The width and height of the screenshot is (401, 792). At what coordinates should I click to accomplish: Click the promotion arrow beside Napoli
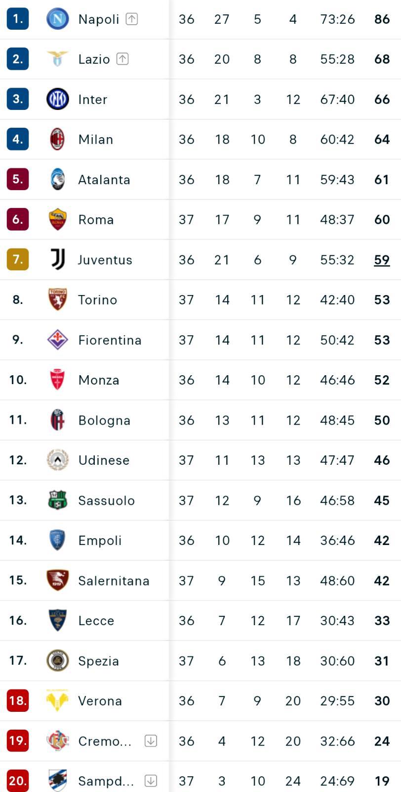132,19
